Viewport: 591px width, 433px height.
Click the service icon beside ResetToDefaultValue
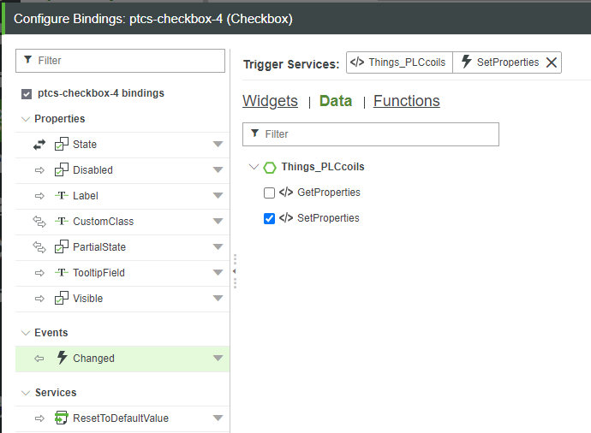pyautogui.click(x=62, y=418)
